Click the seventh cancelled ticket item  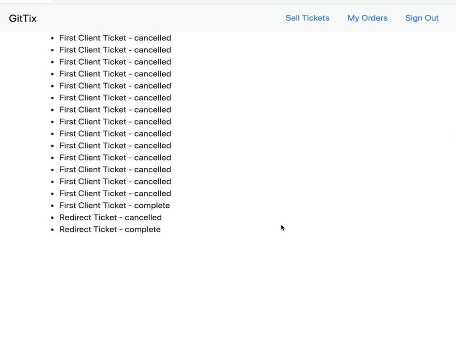115,109
